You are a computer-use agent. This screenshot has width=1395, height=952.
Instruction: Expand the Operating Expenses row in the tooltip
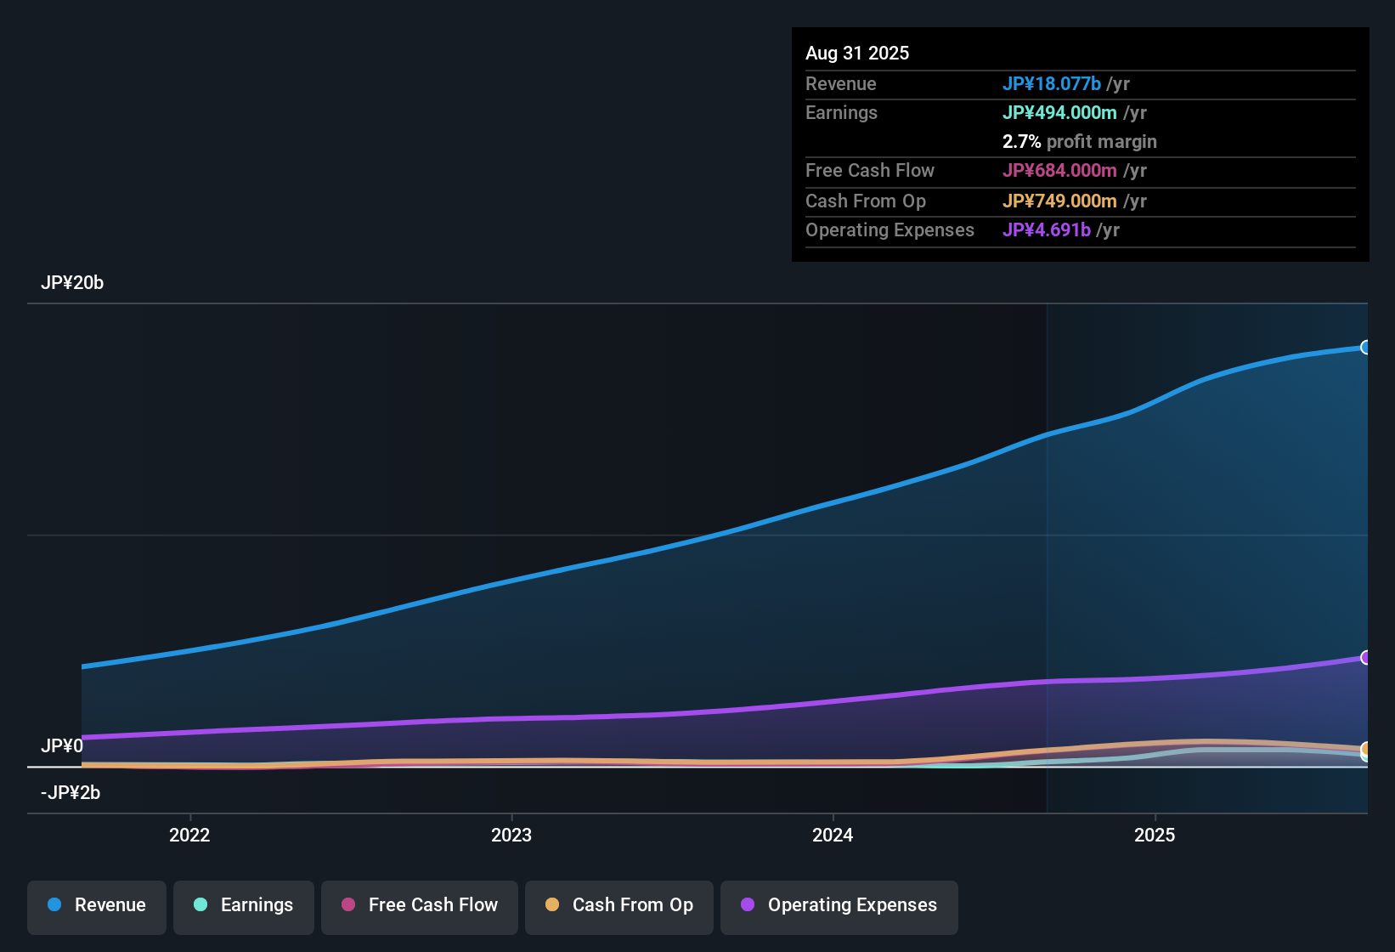(890, 229)
